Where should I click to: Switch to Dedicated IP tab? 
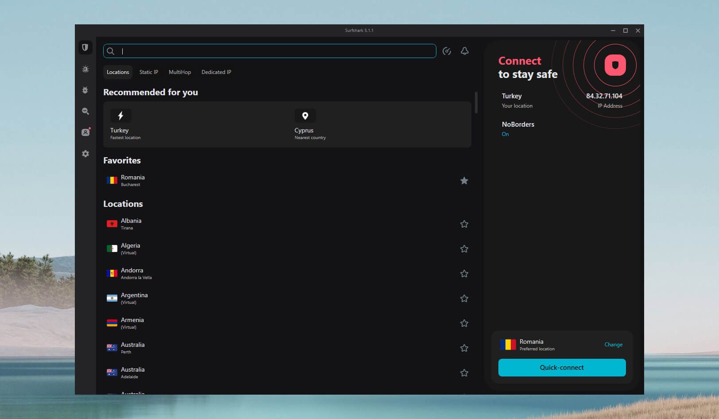click(x=216, y=72)
